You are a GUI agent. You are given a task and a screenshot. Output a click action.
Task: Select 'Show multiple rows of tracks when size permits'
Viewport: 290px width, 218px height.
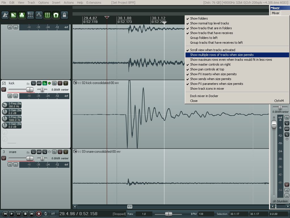click(222, 55)
